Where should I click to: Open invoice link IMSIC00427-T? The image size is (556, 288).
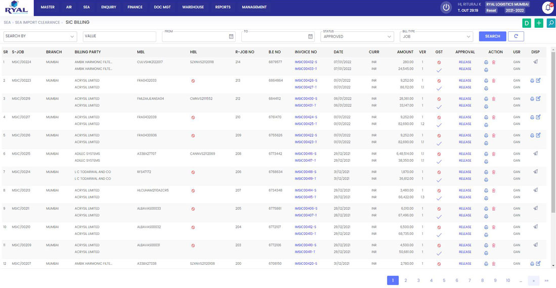pos(306,87)
